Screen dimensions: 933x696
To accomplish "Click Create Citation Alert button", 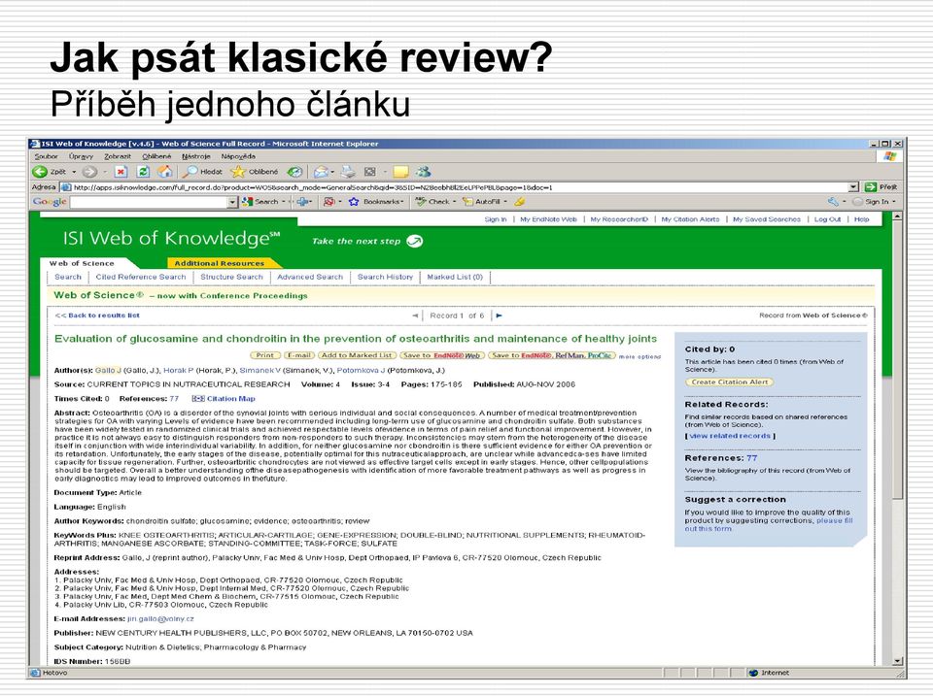I will (x=730, y=382).
